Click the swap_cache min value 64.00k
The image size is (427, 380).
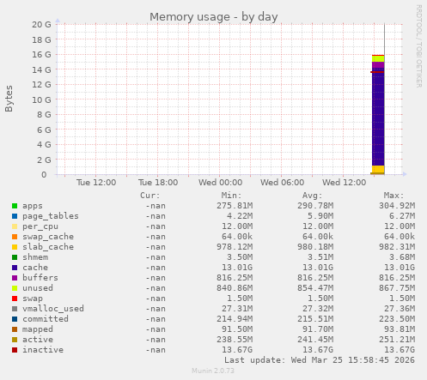[237, 237]
